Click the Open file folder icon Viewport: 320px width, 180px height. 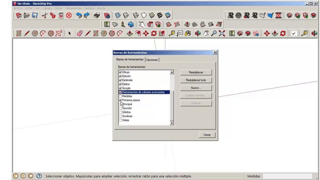(27, 15)
